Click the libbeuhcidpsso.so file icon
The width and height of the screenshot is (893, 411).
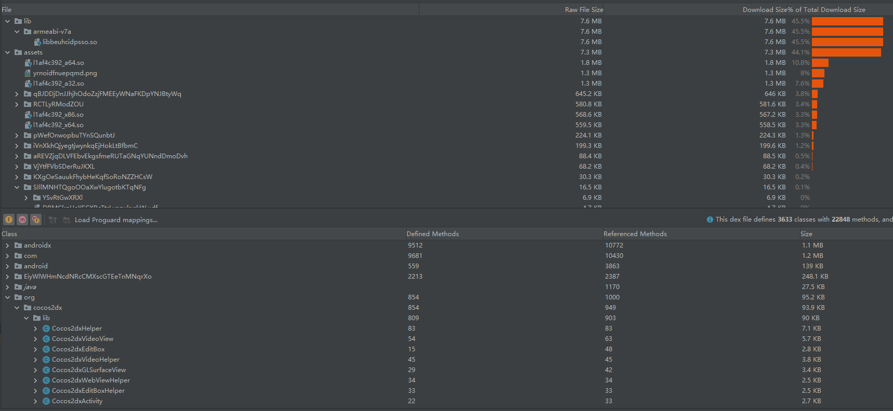[x=37, y=42]
